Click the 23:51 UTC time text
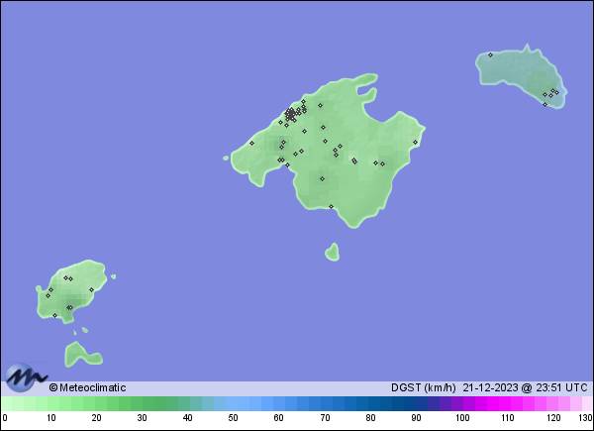 click(x=561, y=387)
